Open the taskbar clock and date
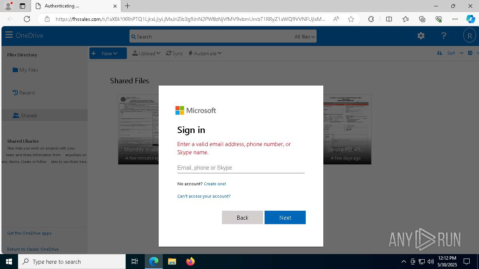 (448, 262)
